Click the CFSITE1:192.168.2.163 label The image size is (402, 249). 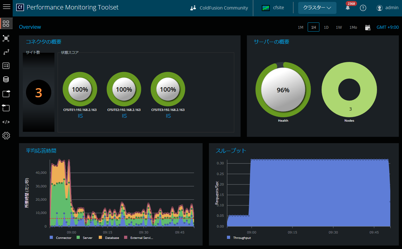click(x=80, y=110)
